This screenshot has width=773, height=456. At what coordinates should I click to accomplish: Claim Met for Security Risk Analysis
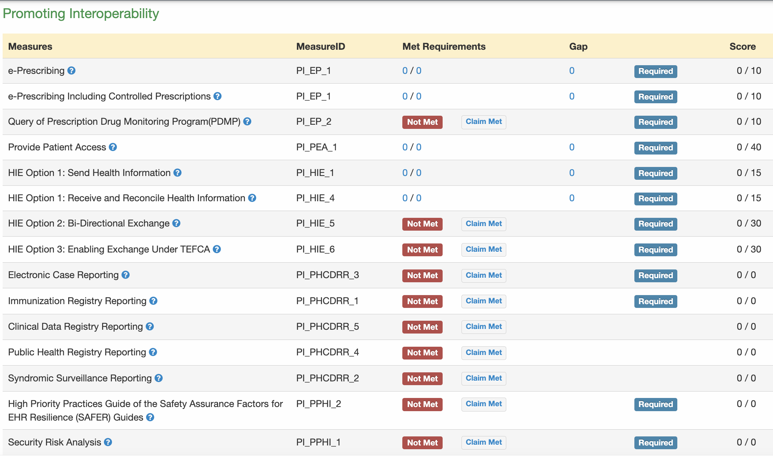[484, 442]
